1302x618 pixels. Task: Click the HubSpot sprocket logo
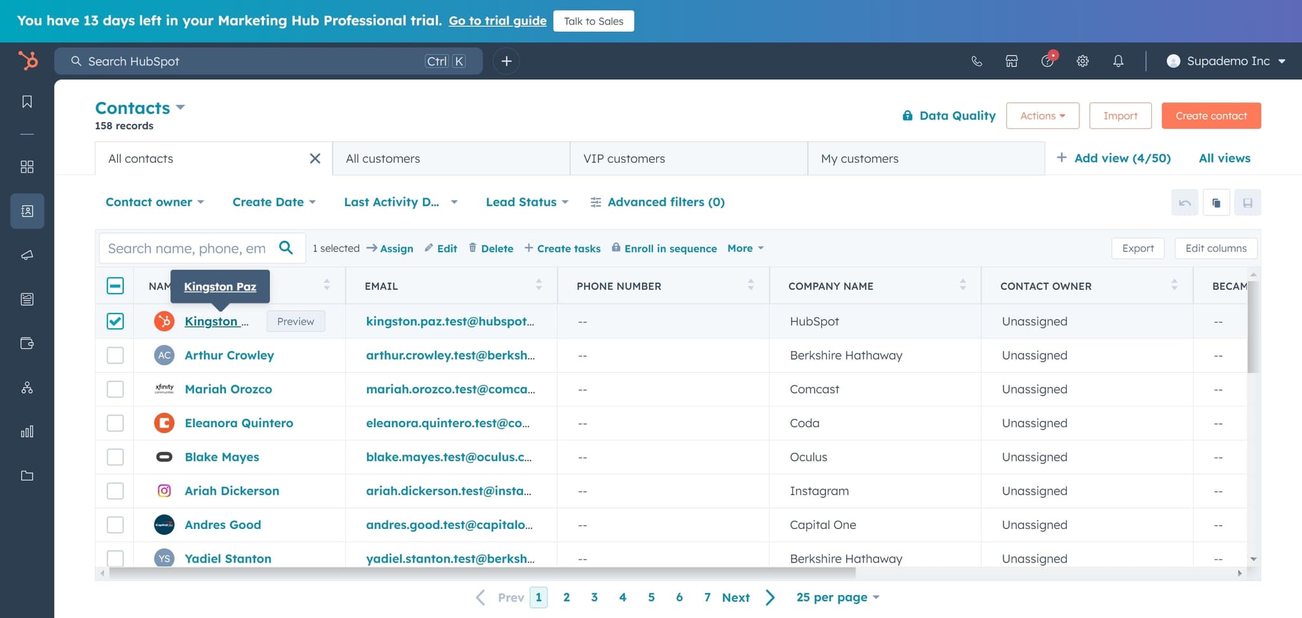(27, 61)
